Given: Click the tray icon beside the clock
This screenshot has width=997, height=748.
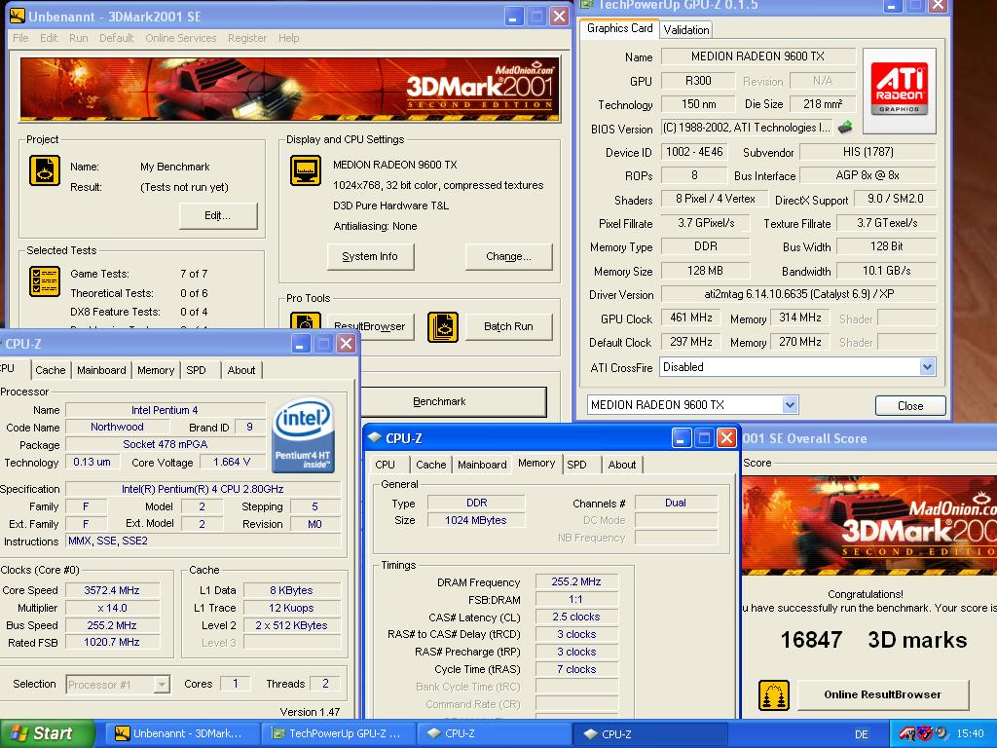Looking at the screenshot, I should point(941,733).
